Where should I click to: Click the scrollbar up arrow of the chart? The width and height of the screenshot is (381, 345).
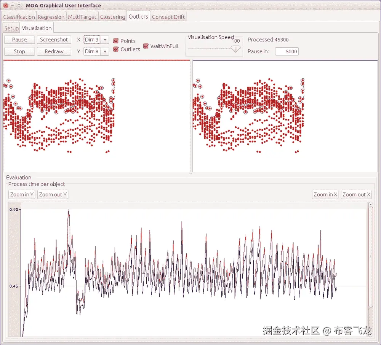[371, 205]
